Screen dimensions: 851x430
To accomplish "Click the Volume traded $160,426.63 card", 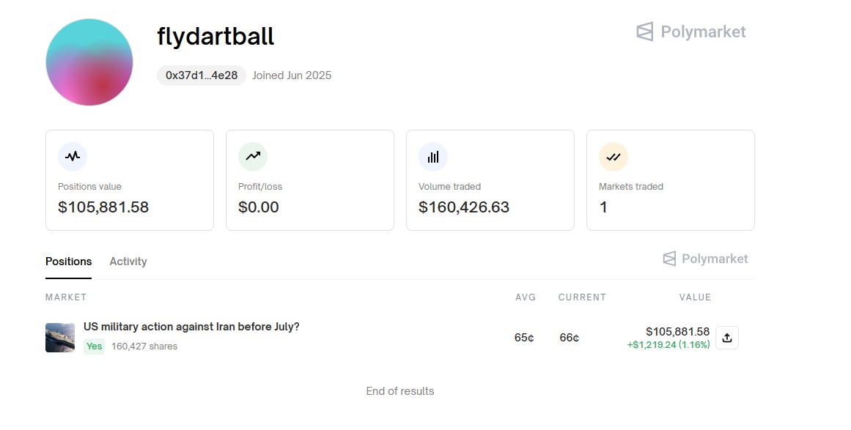I will 490,180.
